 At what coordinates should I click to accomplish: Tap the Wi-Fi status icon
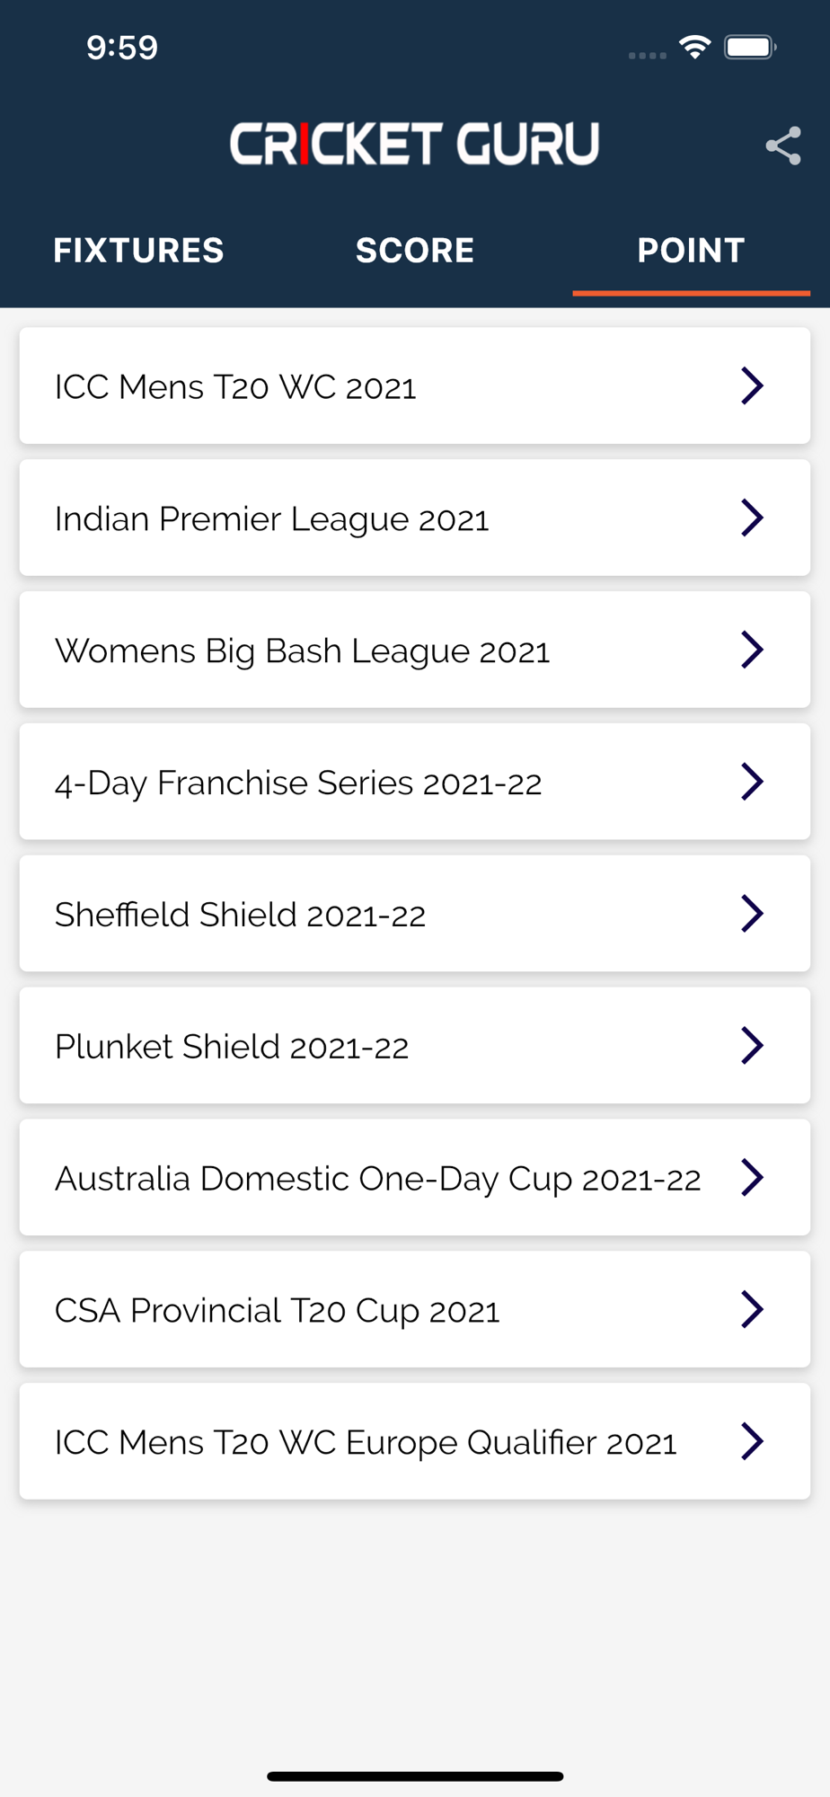694,47
